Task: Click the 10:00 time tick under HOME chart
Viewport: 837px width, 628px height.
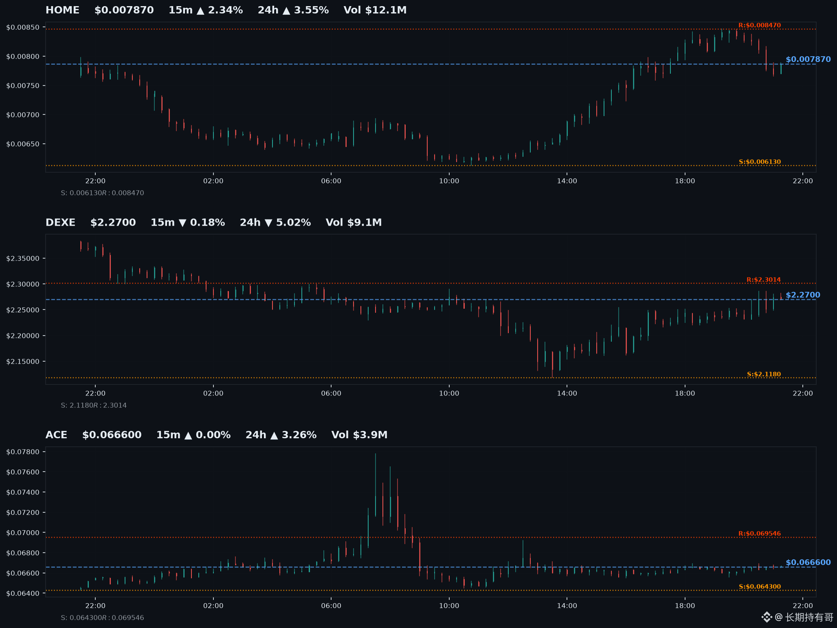Action: (449, 181)
